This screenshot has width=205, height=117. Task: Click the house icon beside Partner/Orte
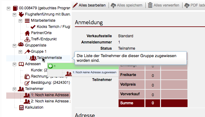tap(27, 33)
